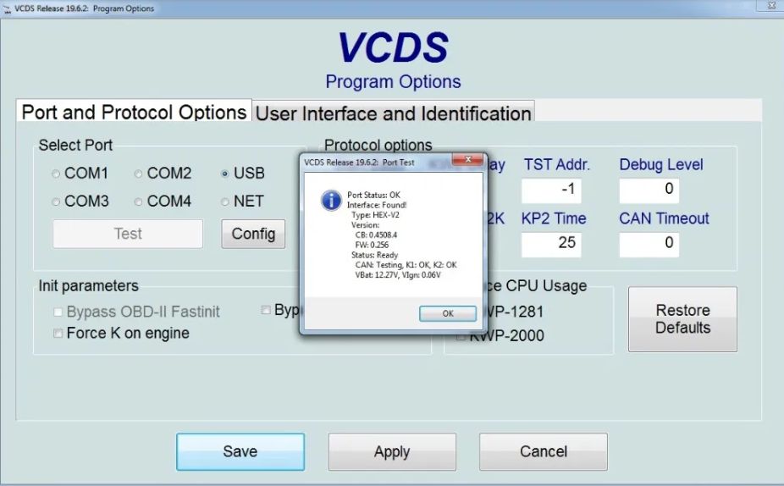Click the 'VBat: 12.27V, VIgn: 0.06V' line

coord(398,275)
